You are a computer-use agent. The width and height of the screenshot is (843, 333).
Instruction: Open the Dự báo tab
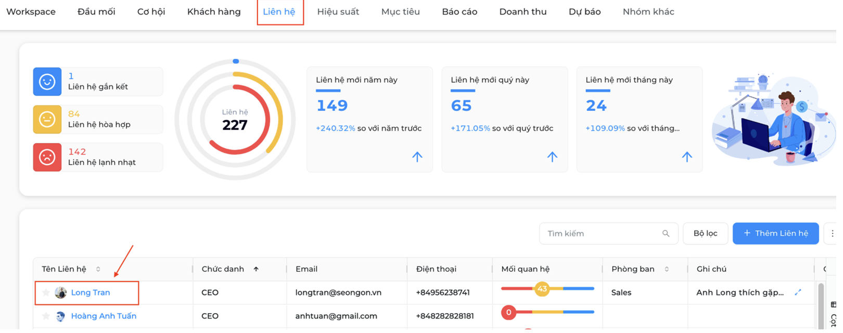point(584,11)
